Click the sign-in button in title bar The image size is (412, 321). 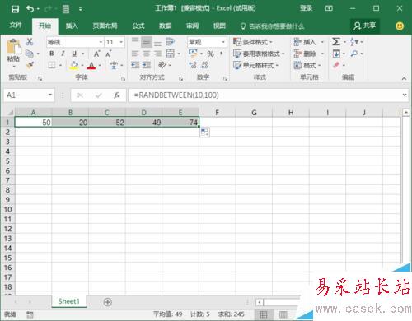306,8
